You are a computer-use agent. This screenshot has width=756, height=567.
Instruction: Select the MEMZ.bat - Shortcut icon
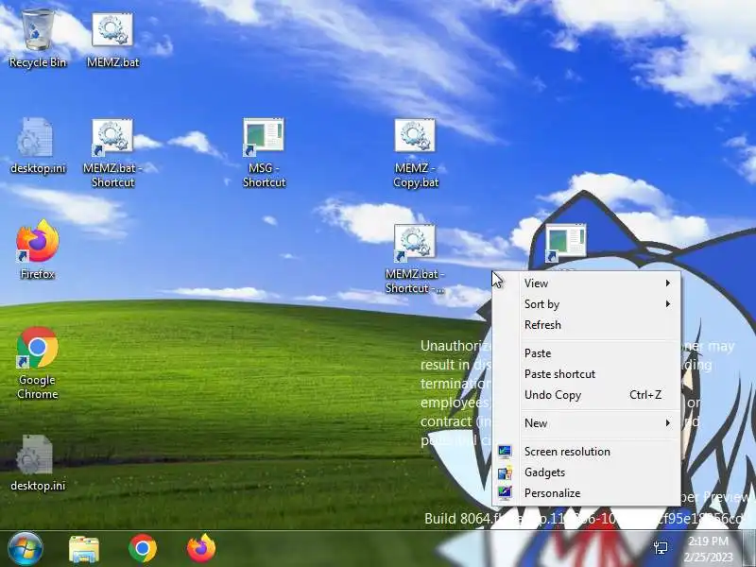pos(112,152)
